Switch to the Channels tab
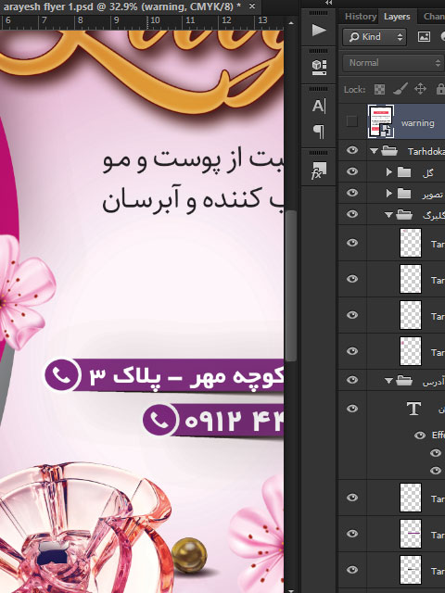445x593 pixels. point(434,17)
